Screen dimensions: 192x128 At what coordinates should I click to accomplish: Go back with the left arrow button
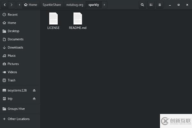(x=5, y=5)
